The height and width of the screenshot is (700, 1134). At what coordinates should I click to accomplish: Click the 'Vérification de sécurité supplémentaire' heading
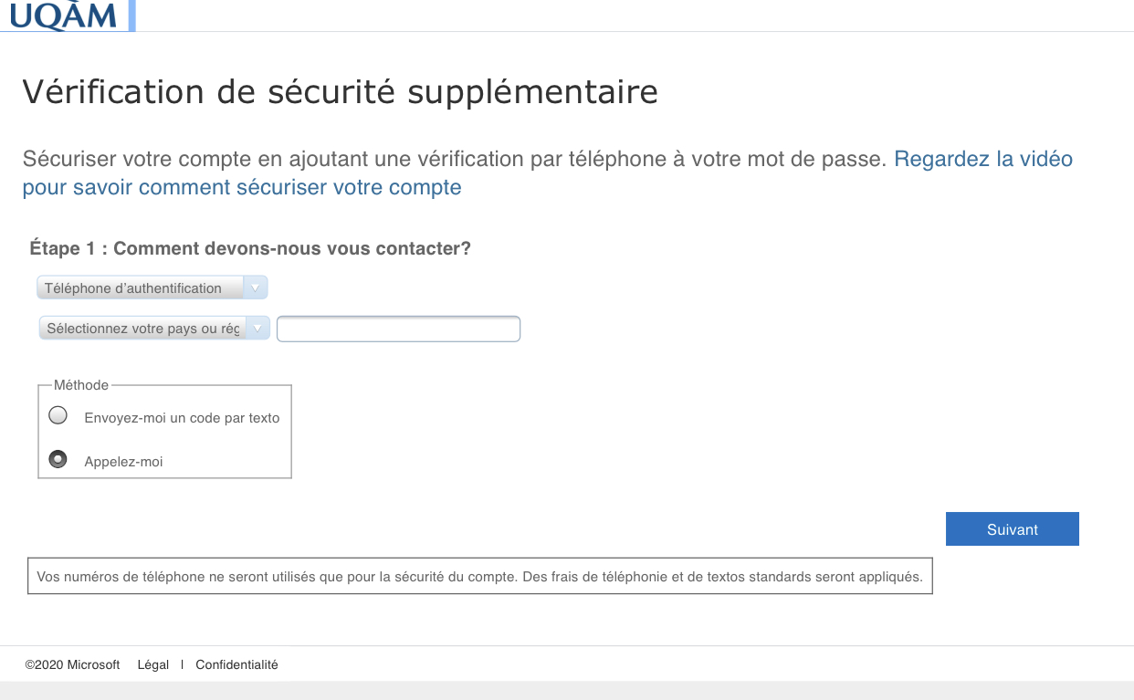pos(340,92)
